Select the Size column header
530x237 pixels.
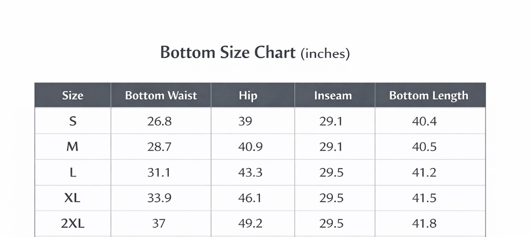[72, 96]
